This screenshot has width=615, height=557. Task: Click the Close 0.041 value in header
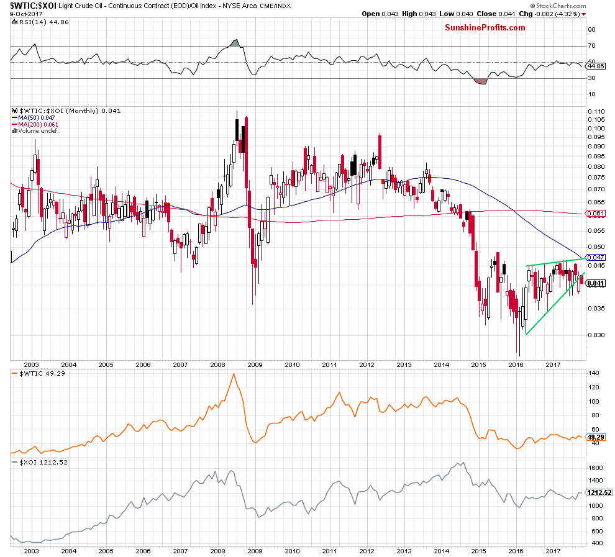496,14
